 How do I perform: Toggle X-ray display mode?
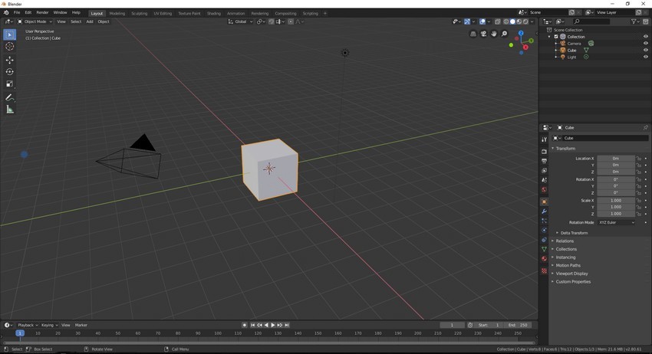click(497, 21)
